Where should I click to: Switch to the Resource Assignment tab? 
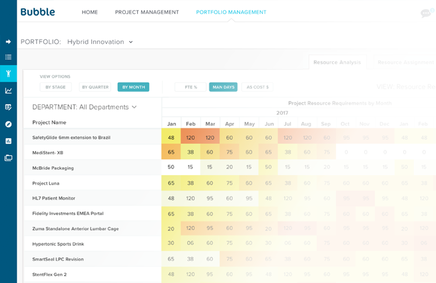coord(405,62)
